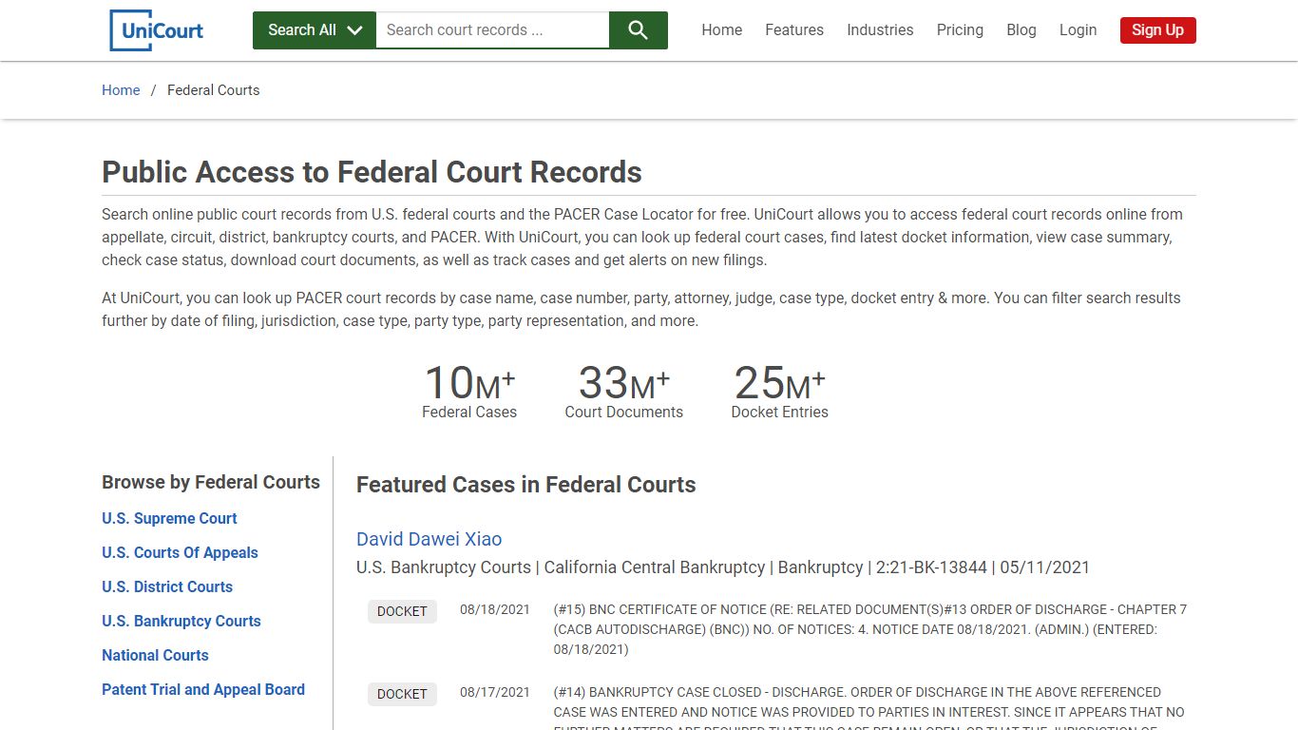Viewport: 1298px width, 730px height.
Task: Click the DOCKET badge dated 08/18/2021
Action: click(x=402, y=611)
